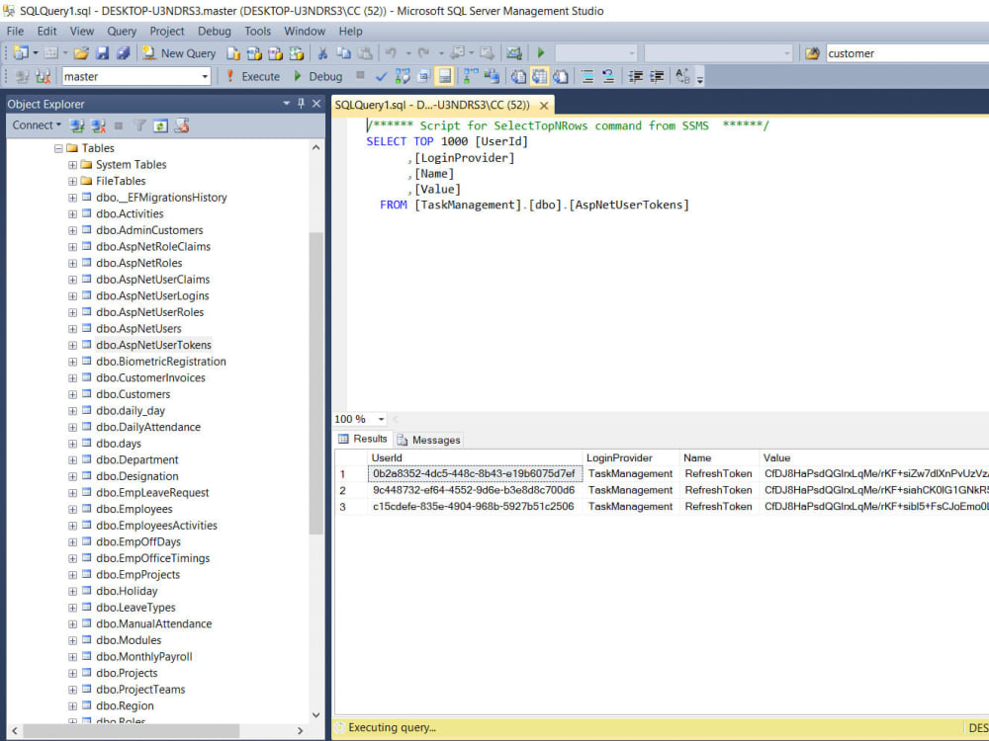989x741 pixels.
Task: Execute the current query
Action: (253, 76)
